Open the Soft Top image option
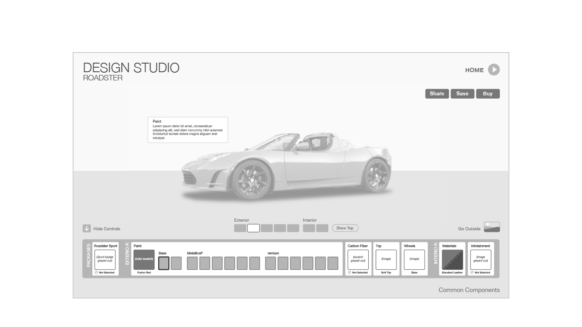Image resolution: width=582 pixels, height=327 pixels. point(386,259)
